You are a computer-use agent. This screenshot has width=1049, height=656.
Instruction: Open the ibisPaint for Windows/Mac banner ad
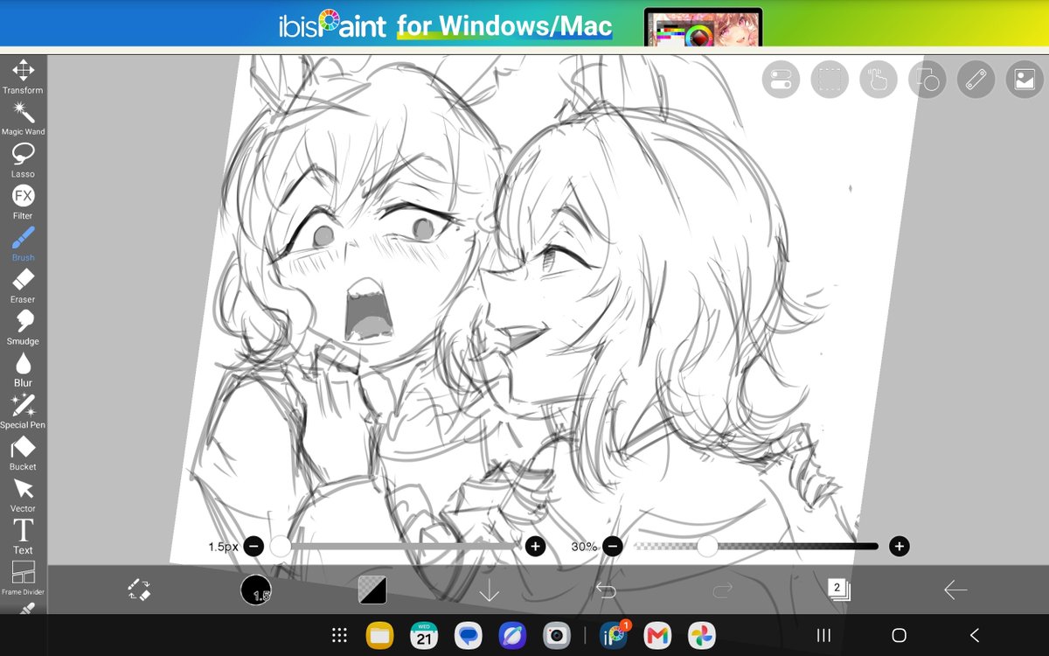[524, 24]
